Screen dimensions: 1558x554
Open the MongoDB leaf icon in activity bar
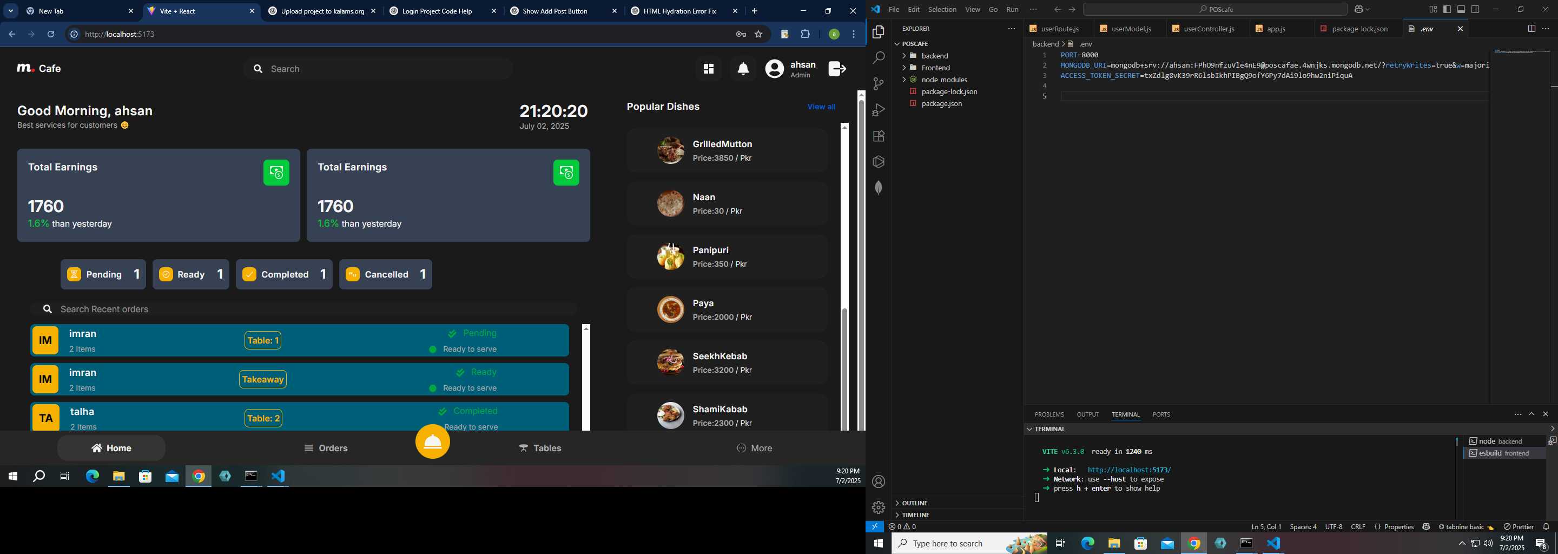click(878, 188)
